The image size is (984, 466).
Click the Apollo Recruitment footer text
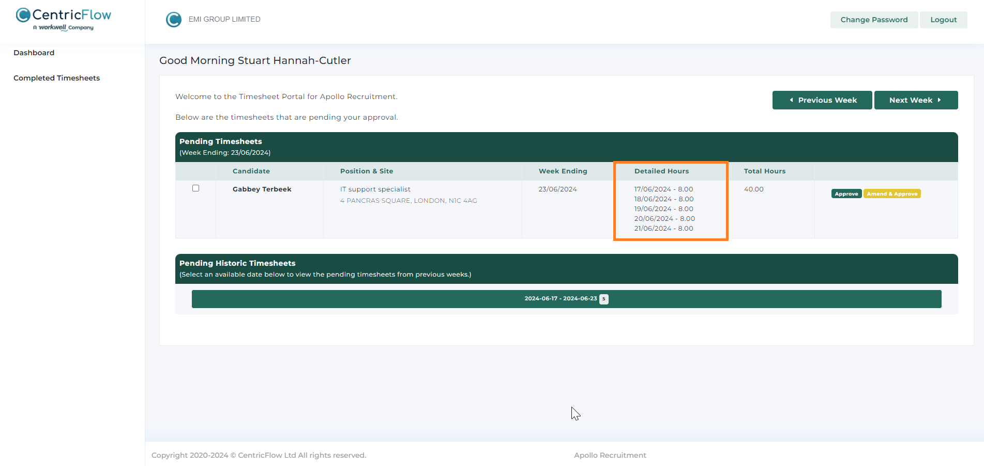[x=610, y=455]
